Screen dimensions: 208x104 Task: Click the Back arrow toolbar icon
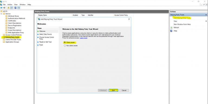(1, 8)
